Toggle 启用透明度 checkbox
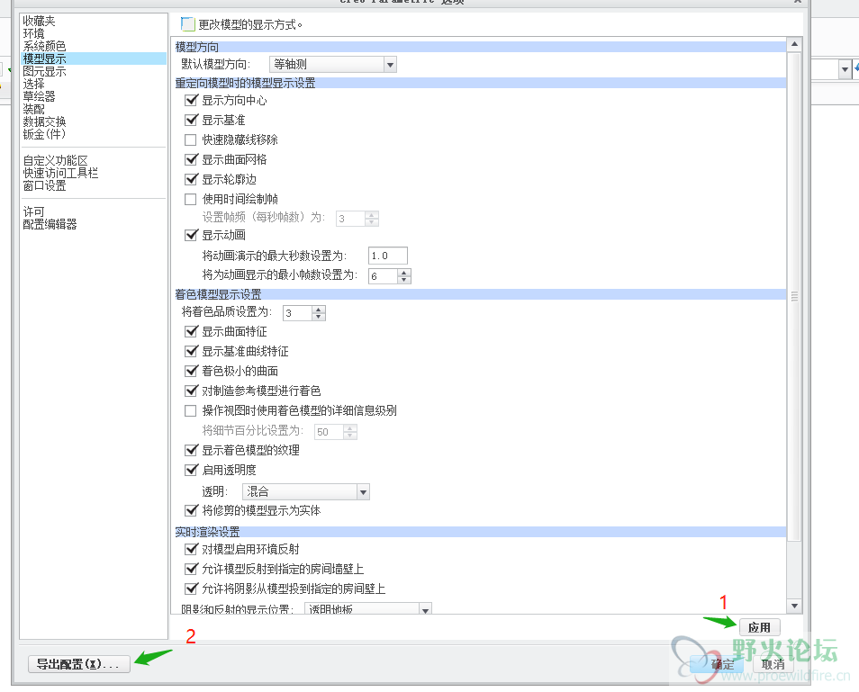This screenshot has width=859, height=692. point(191,470)
